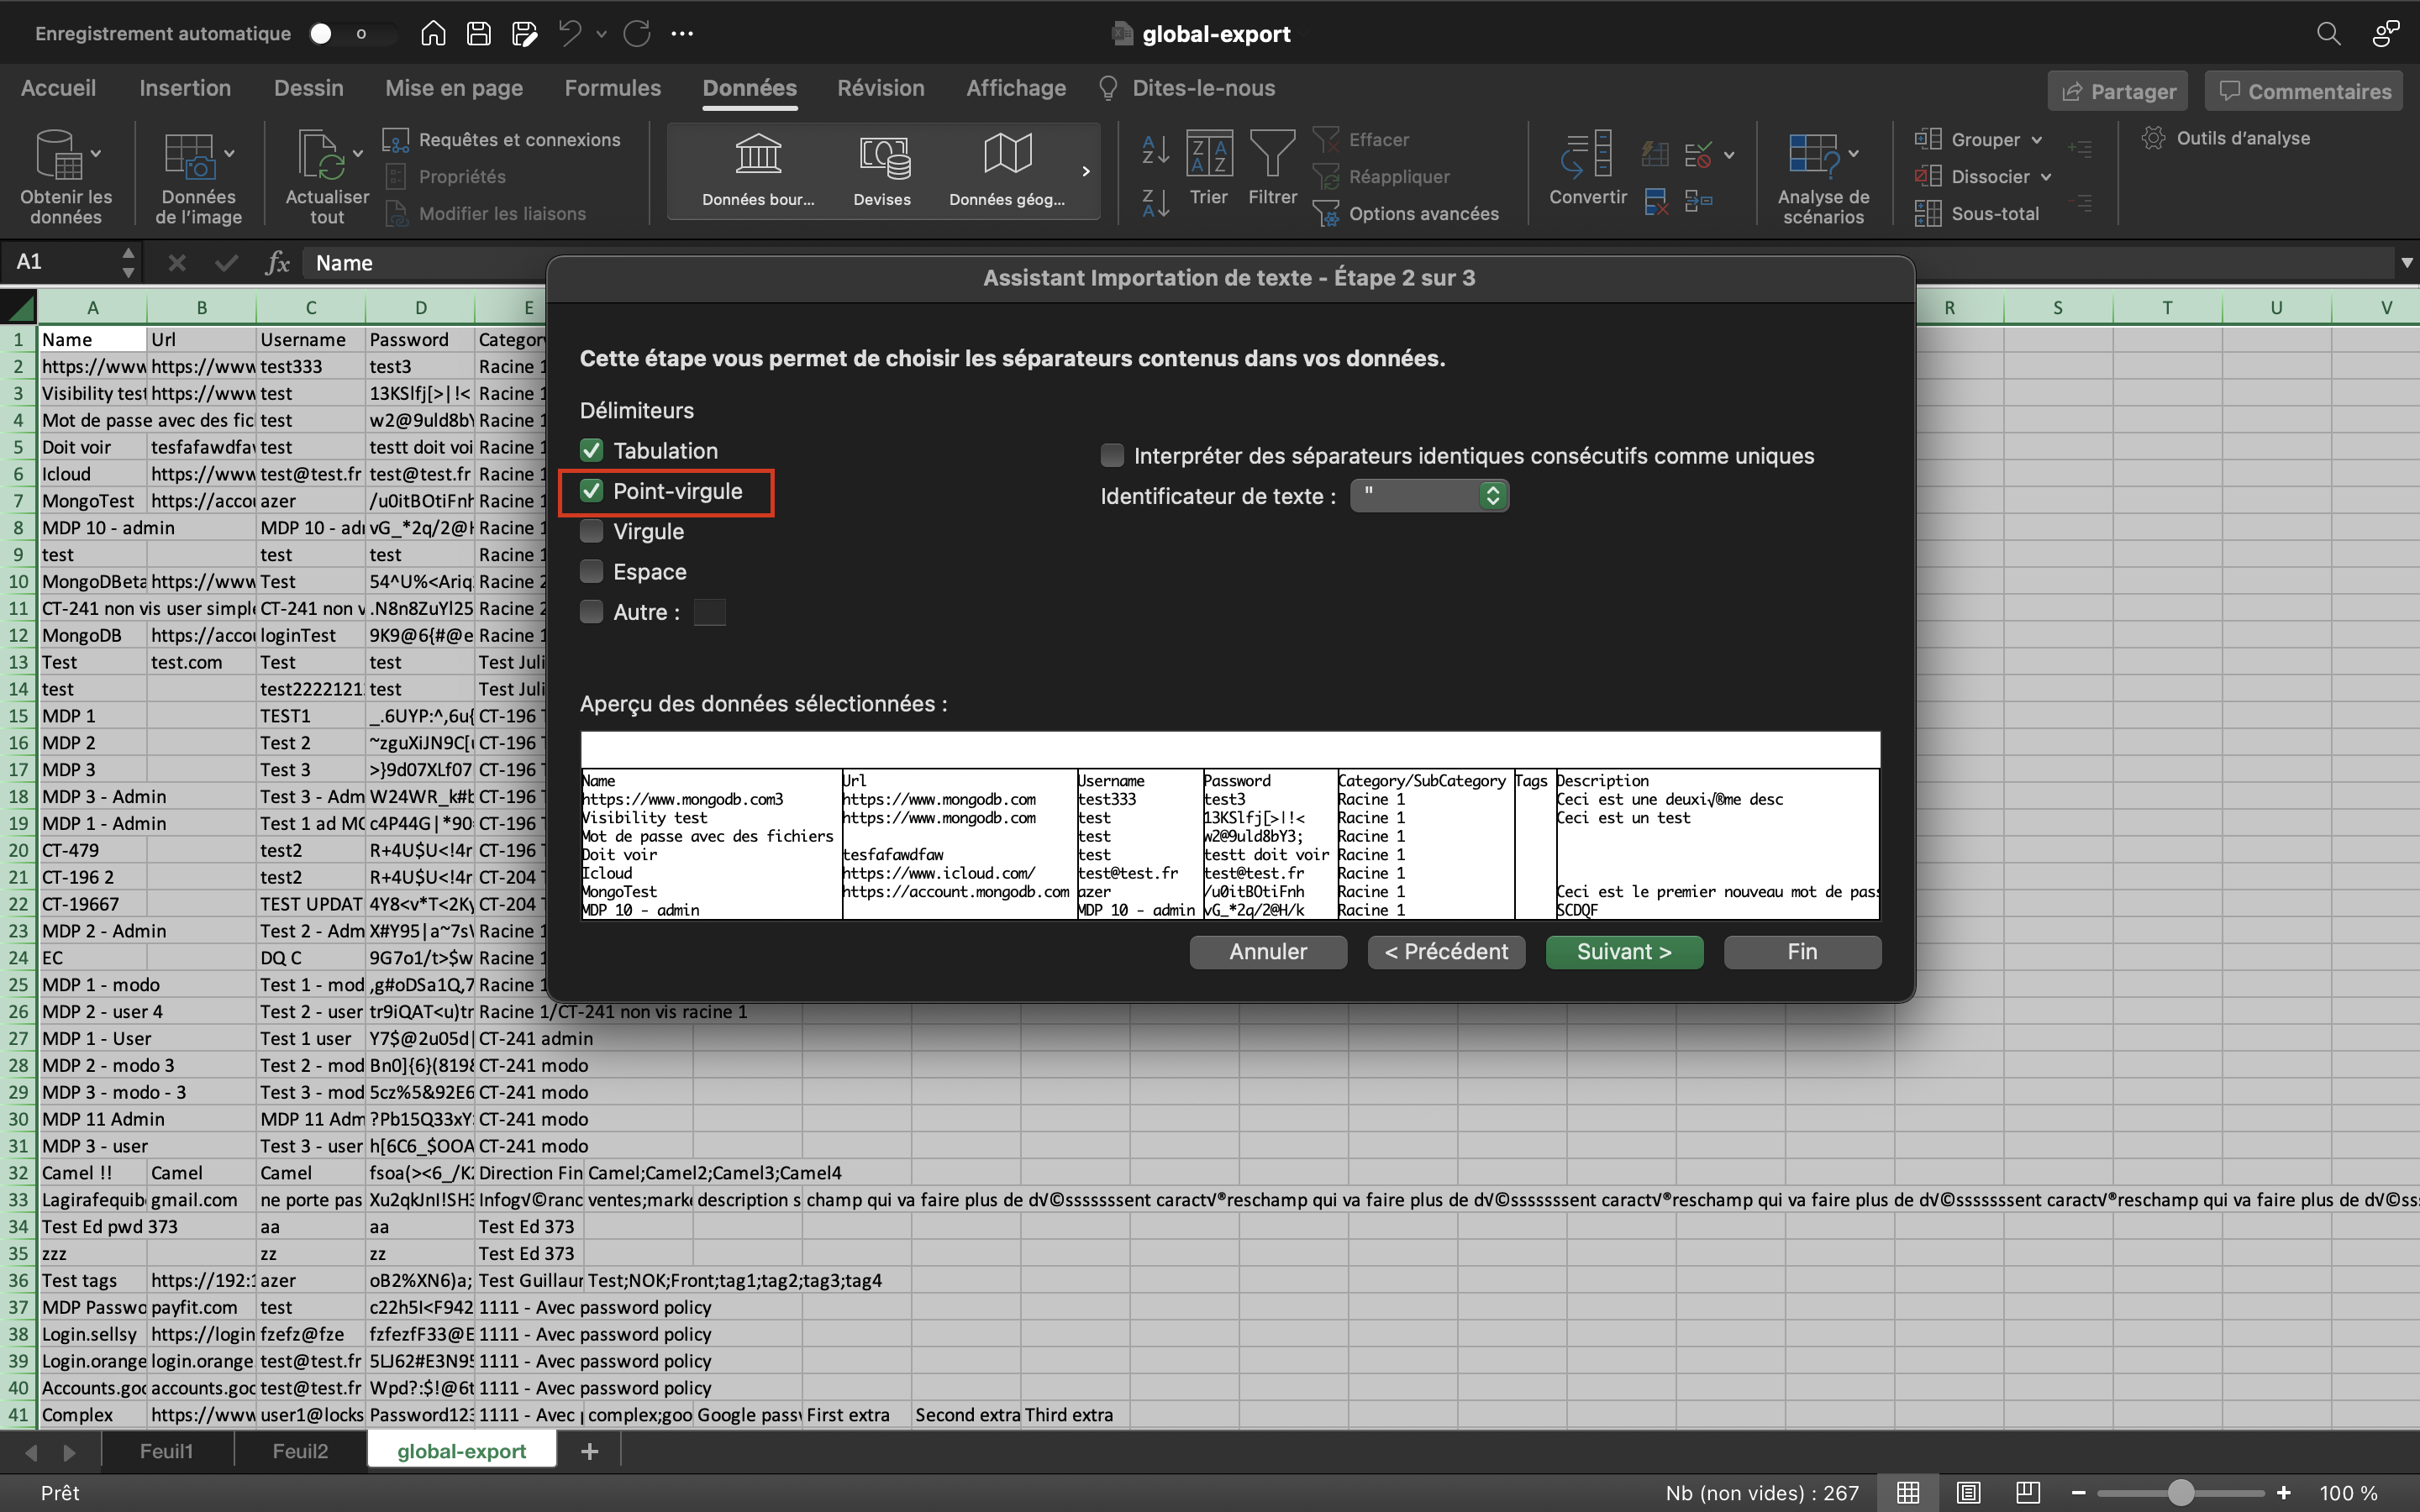Image resolution: width=2420 pixels, height=1512 pixels.
Task: Expand the Grouper dropdown arrow
Action: 2037,140
